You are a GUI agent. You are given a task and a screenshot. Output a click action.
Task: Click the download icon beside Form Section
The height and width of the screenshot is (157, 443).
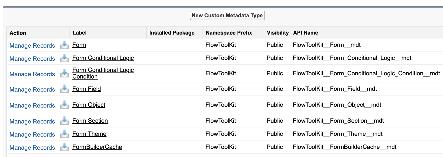coord(64,121)
